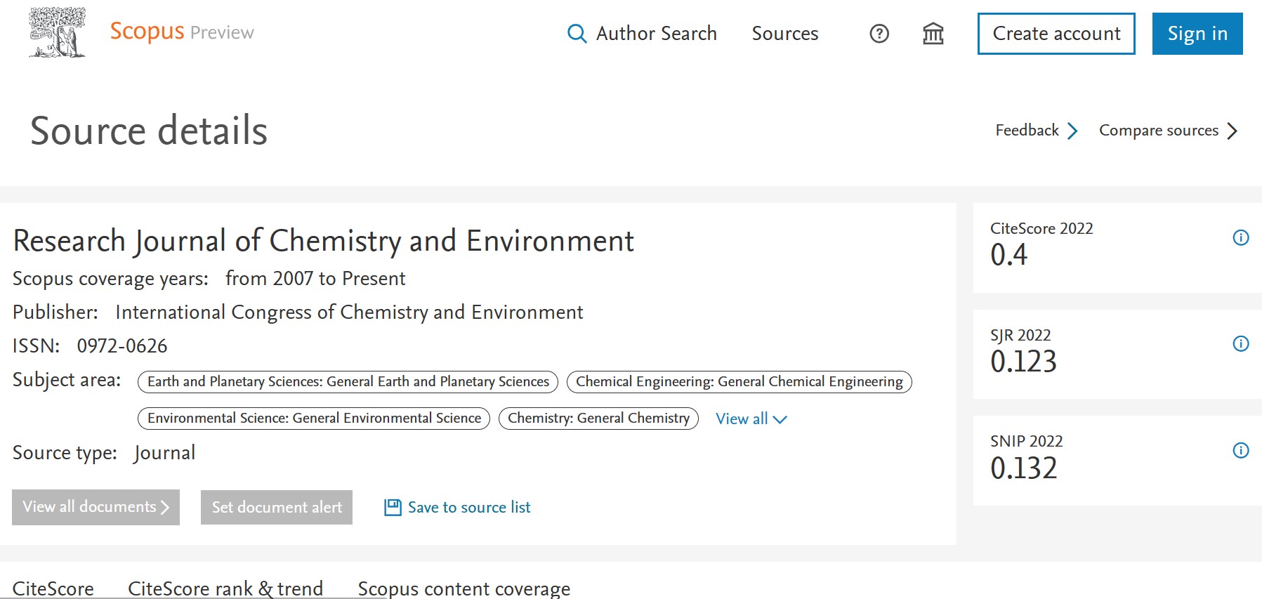
Task: Open the help question mark icon
Action: click(x=879, y=34)
